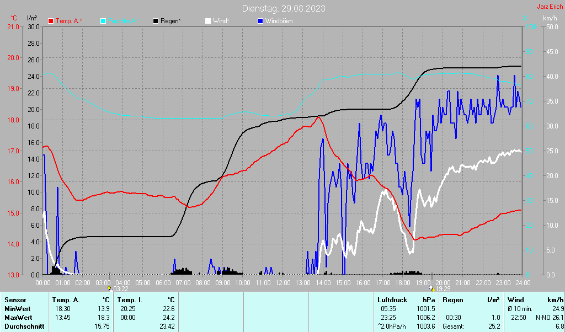
Task: Select the 'Wind*' legend label
Action: point(221,21)
